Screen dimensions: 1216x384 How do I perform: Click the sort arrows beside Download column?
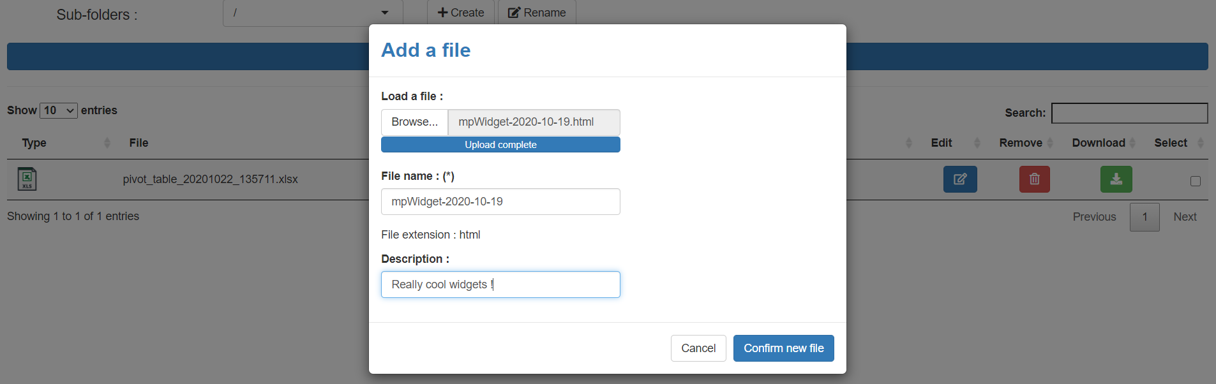pos(1132,143)
